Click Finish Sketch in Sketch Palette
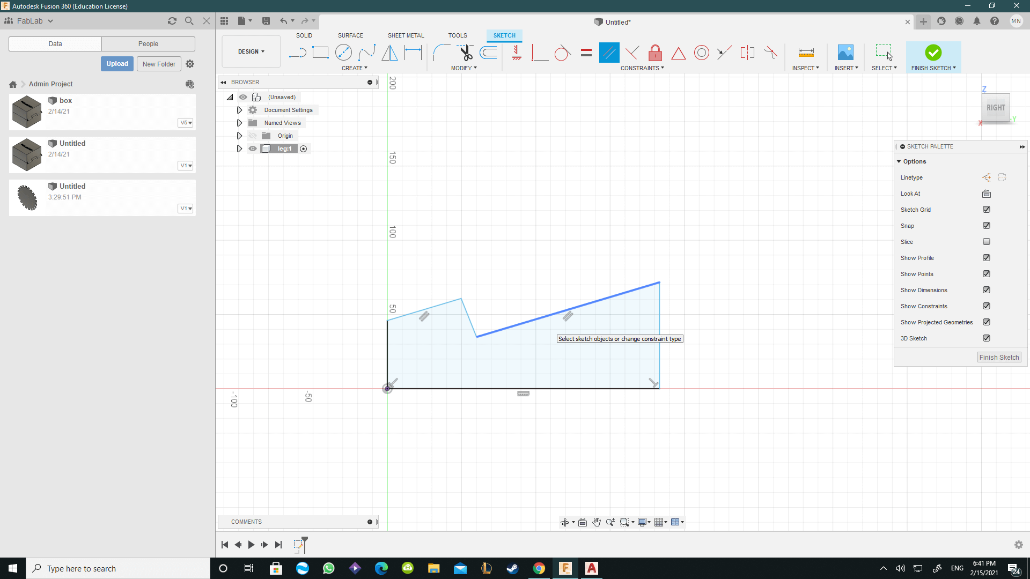Viewport: 1030px width, 579px height. pos(999,358)
